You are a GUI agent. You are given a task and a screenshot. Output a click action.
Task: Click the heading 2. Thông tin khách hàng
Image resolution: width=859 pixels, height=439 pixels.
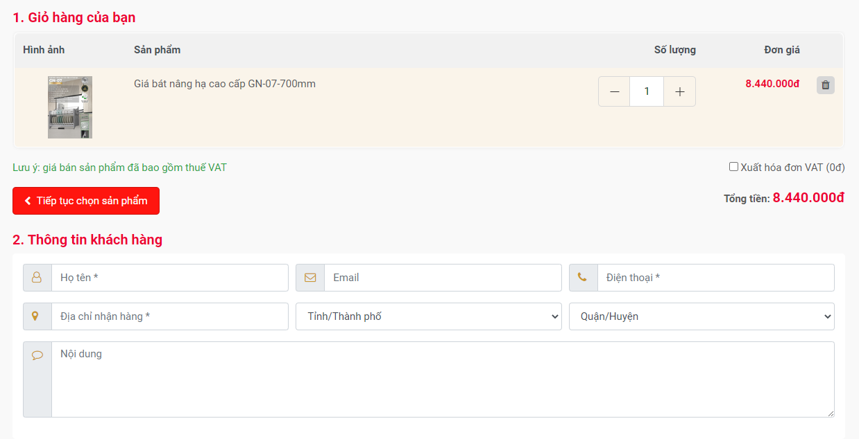[x=87, y=240]
